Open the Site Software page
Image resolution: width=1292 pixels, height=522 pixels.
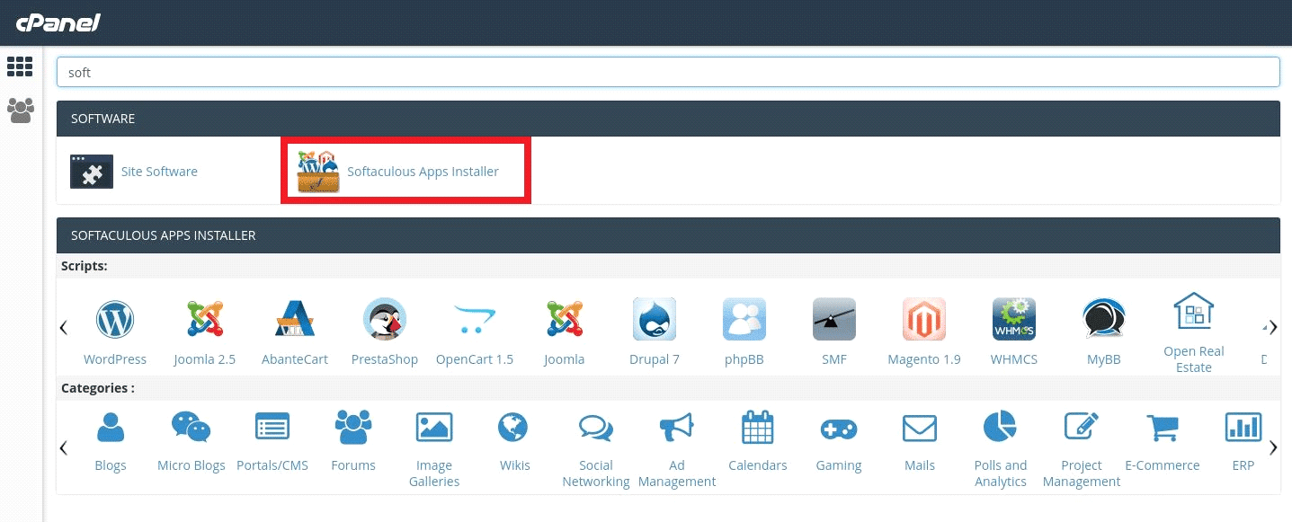[x=159, y=171]
